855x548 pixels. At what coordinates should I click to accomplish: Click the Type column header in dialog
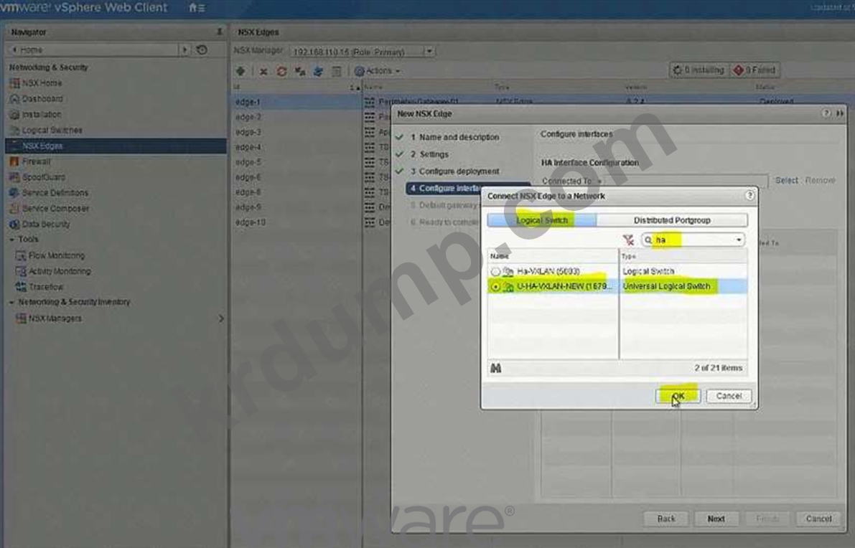[x=683, y=255]
